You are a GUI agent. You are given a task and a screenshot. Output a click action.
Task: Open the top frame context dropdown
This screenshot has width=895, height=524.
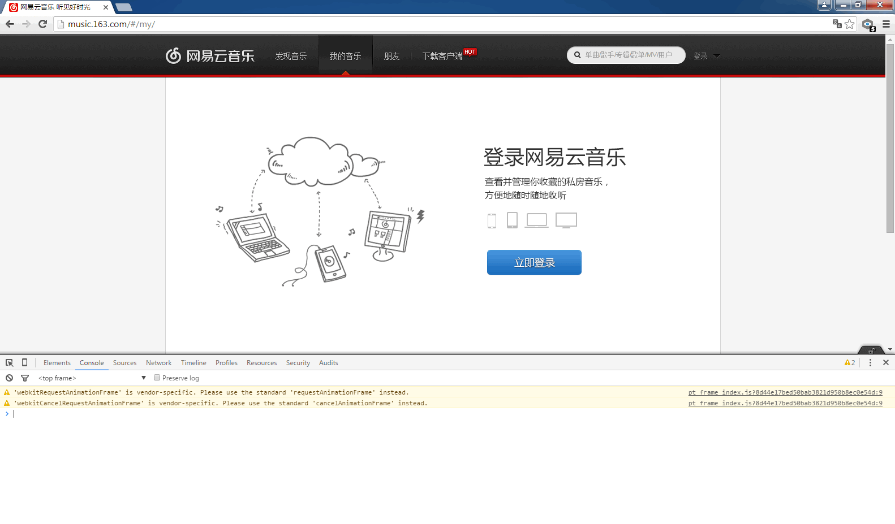pos(92,378)
